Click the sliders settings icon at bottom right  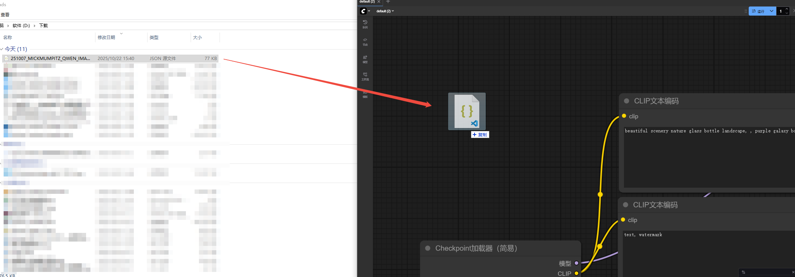click(743, 272)
